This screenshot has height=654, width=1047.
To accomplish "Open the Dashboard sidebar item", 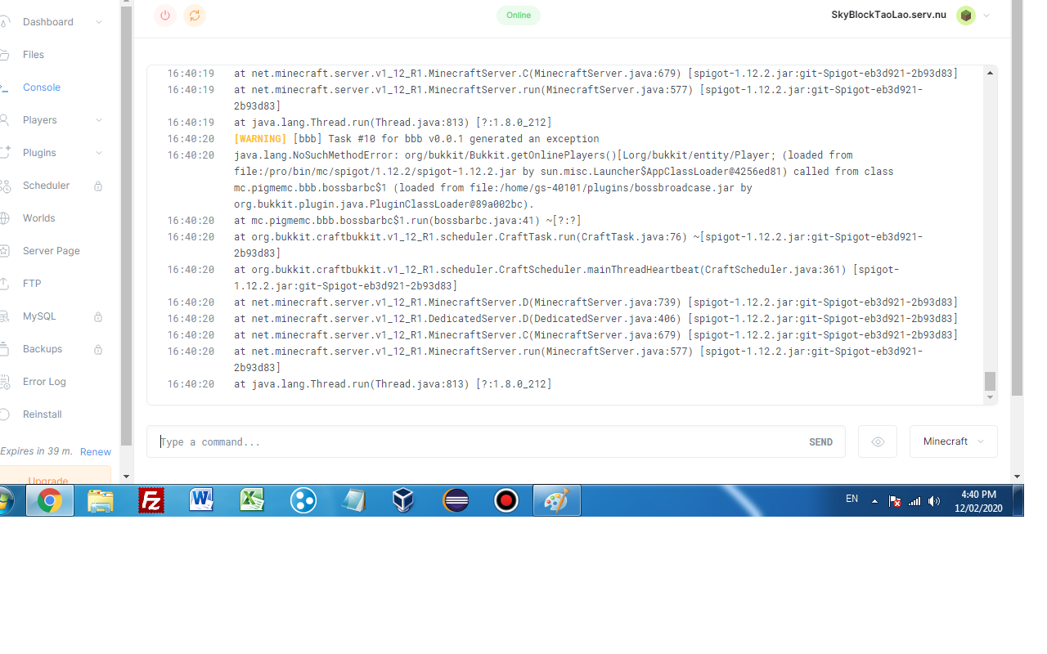I will pos(48,22).
